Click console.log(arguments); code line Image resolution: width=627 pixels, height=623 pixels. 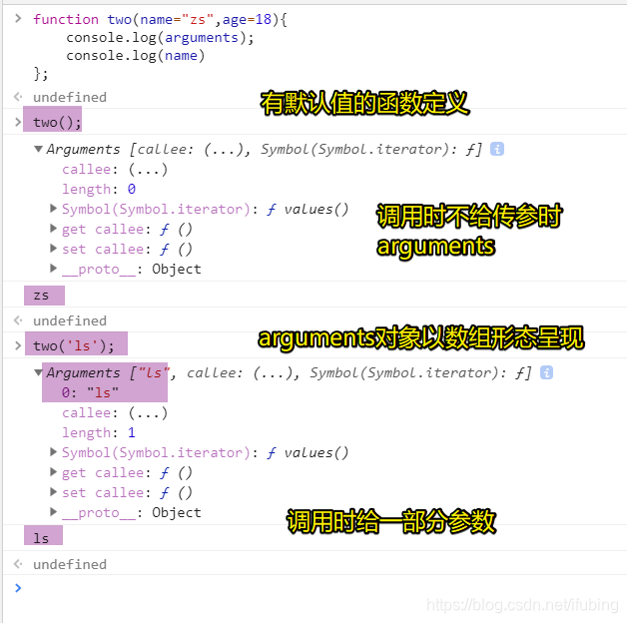[160, 38]
